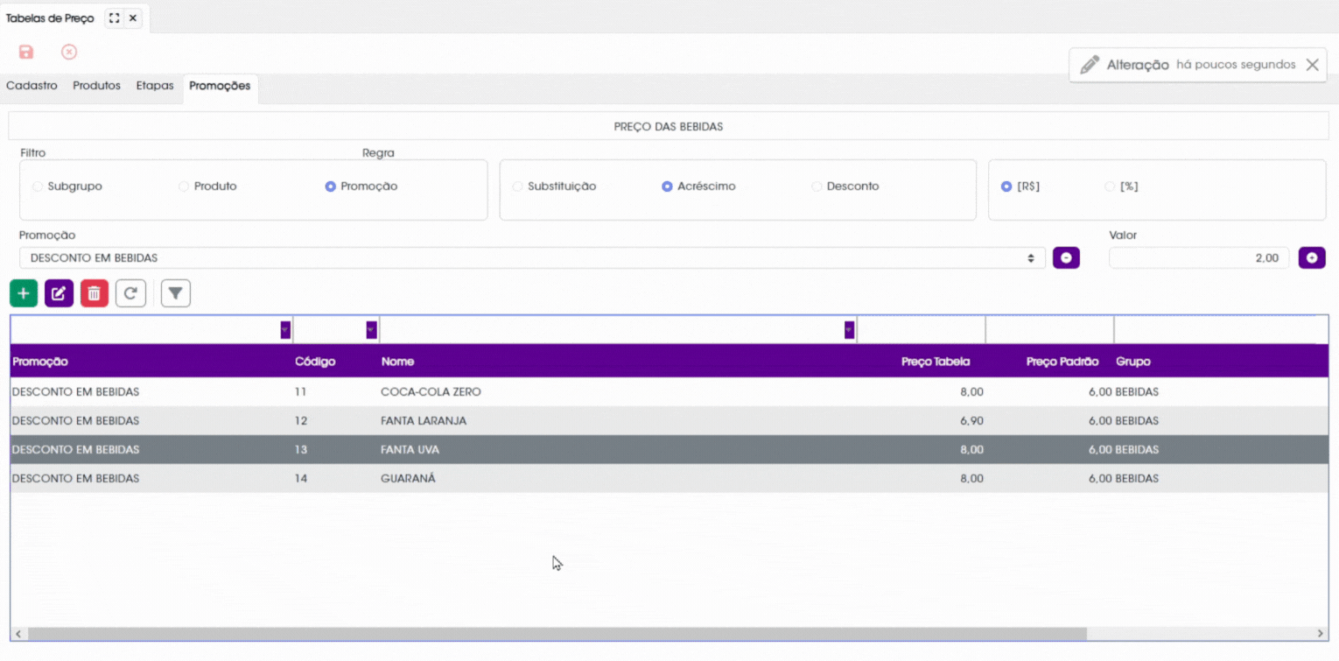Image resolution: width=1339 pixels, height=661 pixels.
Task: Click the horizontal scrollbar thumb
Action: click(557, 633)
